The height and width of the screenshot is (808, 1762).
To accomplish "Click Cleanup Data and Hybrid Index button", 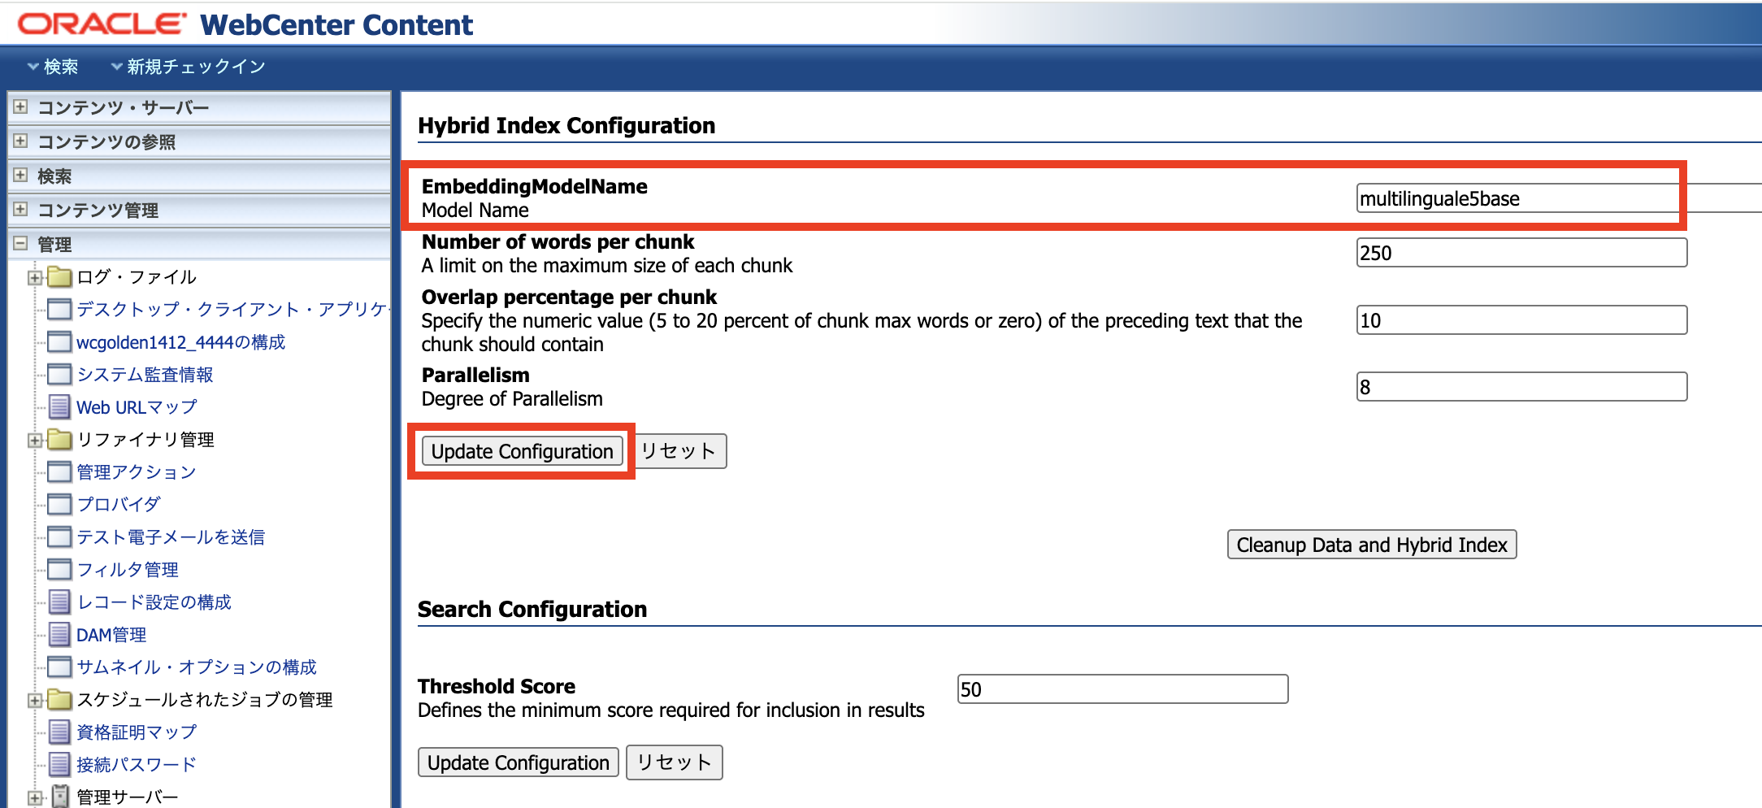I will pyautogui.click(x=1372, y=545).
